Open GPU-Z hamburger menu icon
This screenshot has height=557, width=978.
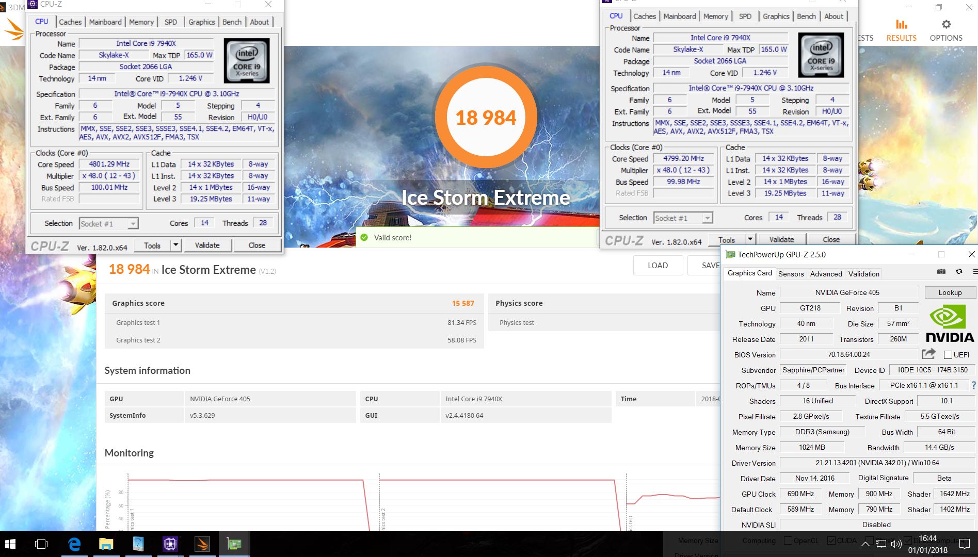(974, 271)
